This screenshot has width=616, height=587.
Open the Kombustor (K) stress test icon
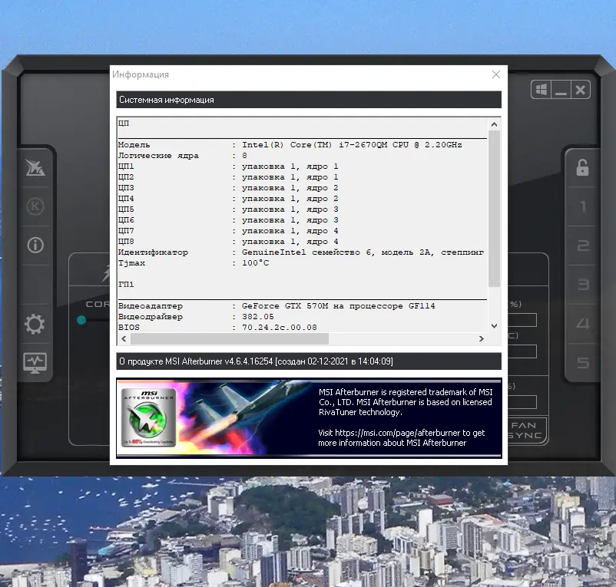pyautogui.click(x=35, y=206)
